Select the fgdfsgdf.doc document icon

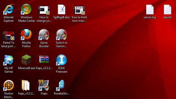[62, 10]
